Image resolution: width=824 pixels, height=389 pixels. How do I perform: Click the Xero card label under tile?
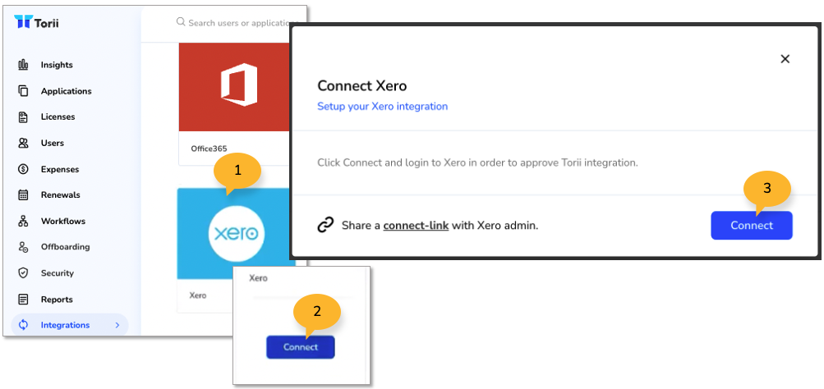pyautogui.click(x=198, y=295)
